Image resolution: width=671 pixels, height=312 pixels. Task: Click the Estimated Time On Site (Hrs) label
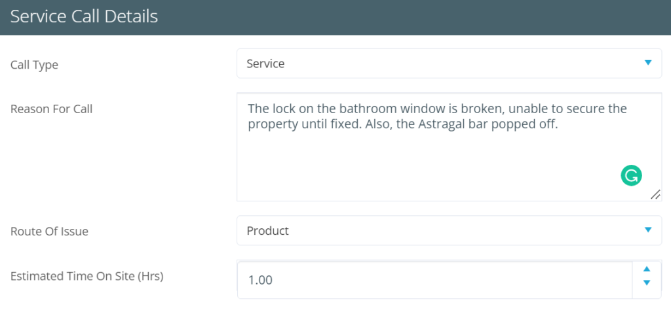86,276
